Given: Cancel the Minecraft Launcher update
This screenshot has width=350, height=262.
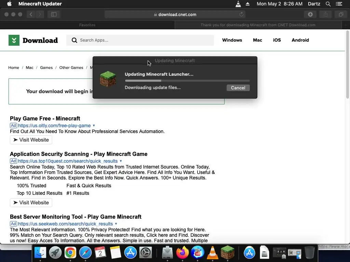Looking at the screenshot, I should pos(238,88).
